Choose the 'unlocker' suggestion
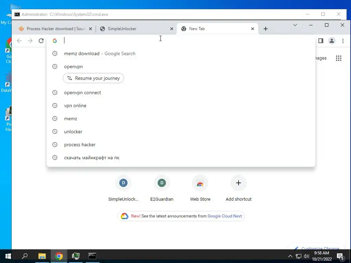This screenshot has height=263, width=351. click(x=181, y=131)
